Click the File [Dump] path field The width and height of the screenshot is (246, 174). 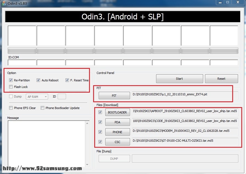point(185,158)
